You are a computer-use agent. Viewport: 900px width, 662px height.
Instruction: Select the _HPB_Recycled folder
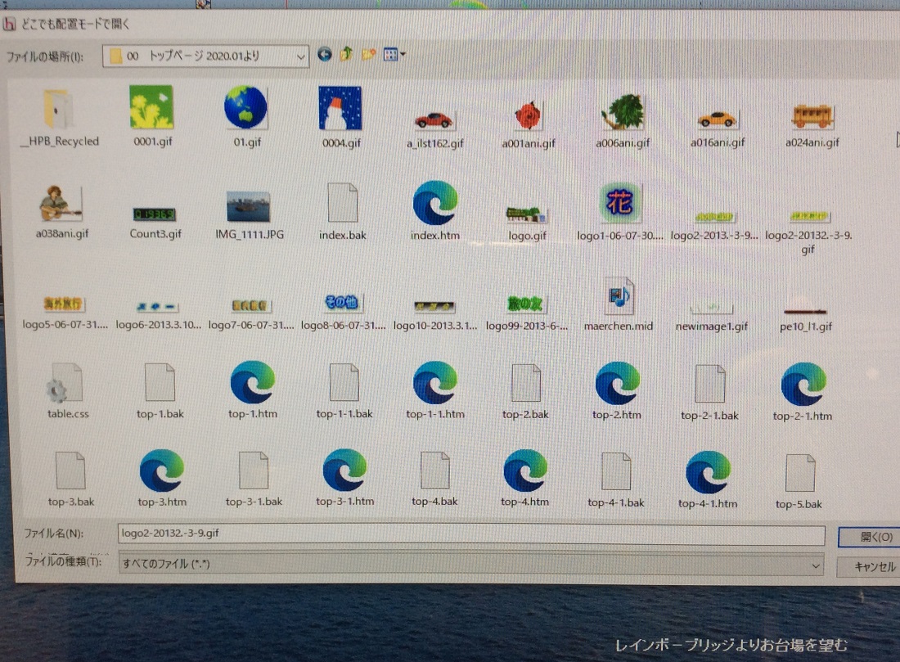[x=58, y=110]
